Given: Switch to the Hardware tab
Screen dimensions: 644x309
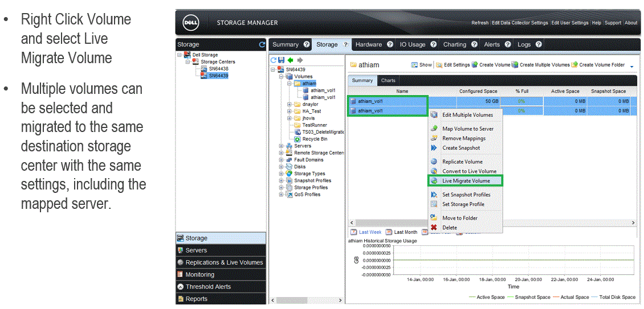Looking at the screenshot, I should click(x=368, y=44).
